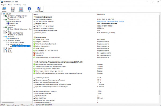Collapse the Системная плата node

pyautogui.click(x=4, y=19)
